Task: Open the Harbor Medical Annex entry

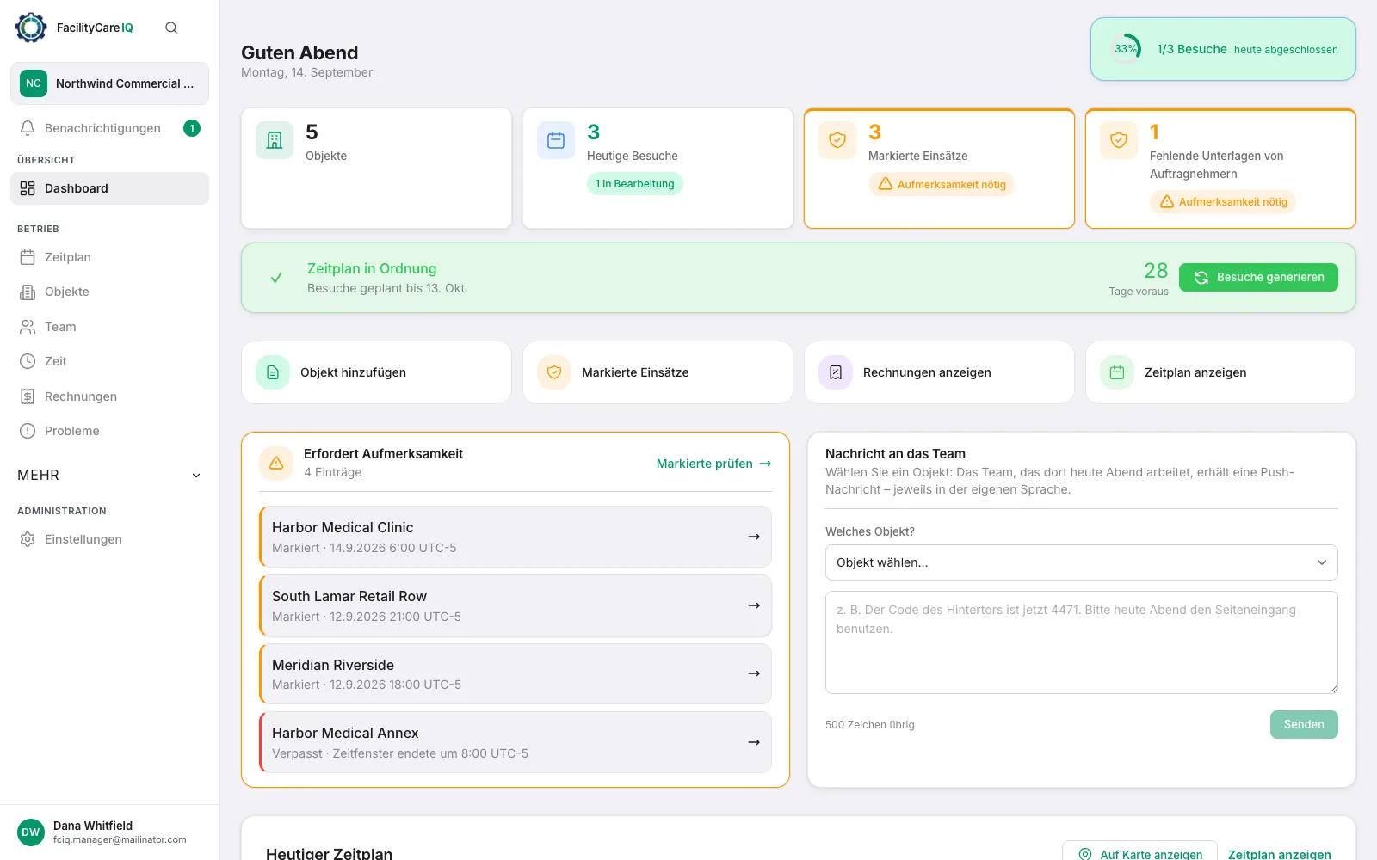Action: coord(516,742)
